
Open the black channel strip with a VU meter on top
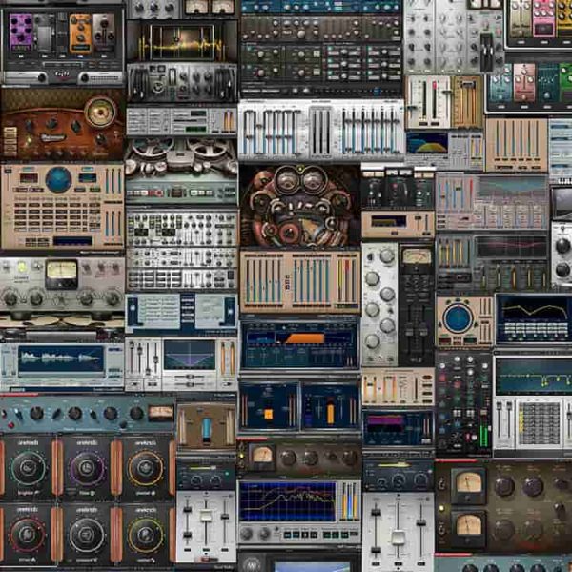point(417,305)
